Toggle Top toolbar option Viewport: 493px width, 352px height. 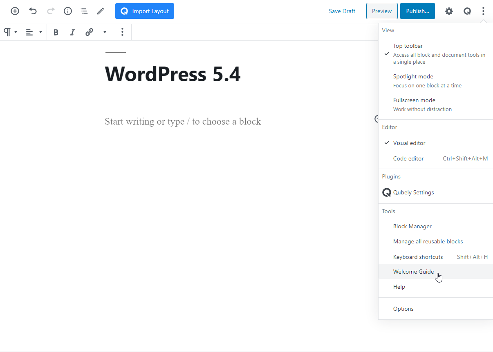436,53
